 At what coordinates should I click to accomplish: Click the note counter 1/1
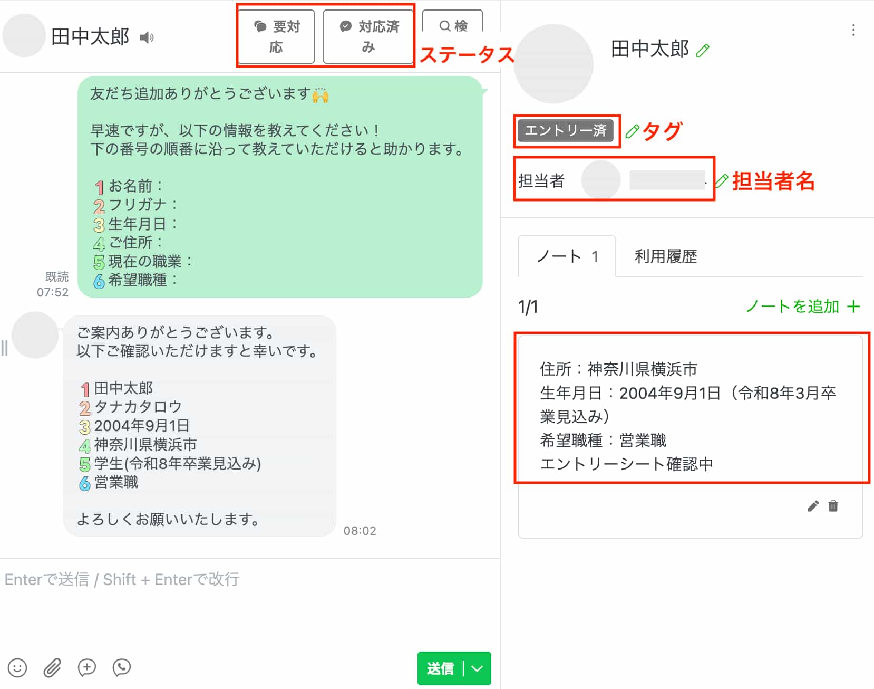click(x=528, y=307)
